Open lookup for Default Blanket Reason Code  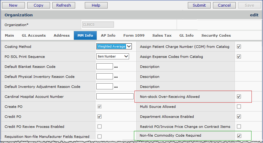[116, 67]
